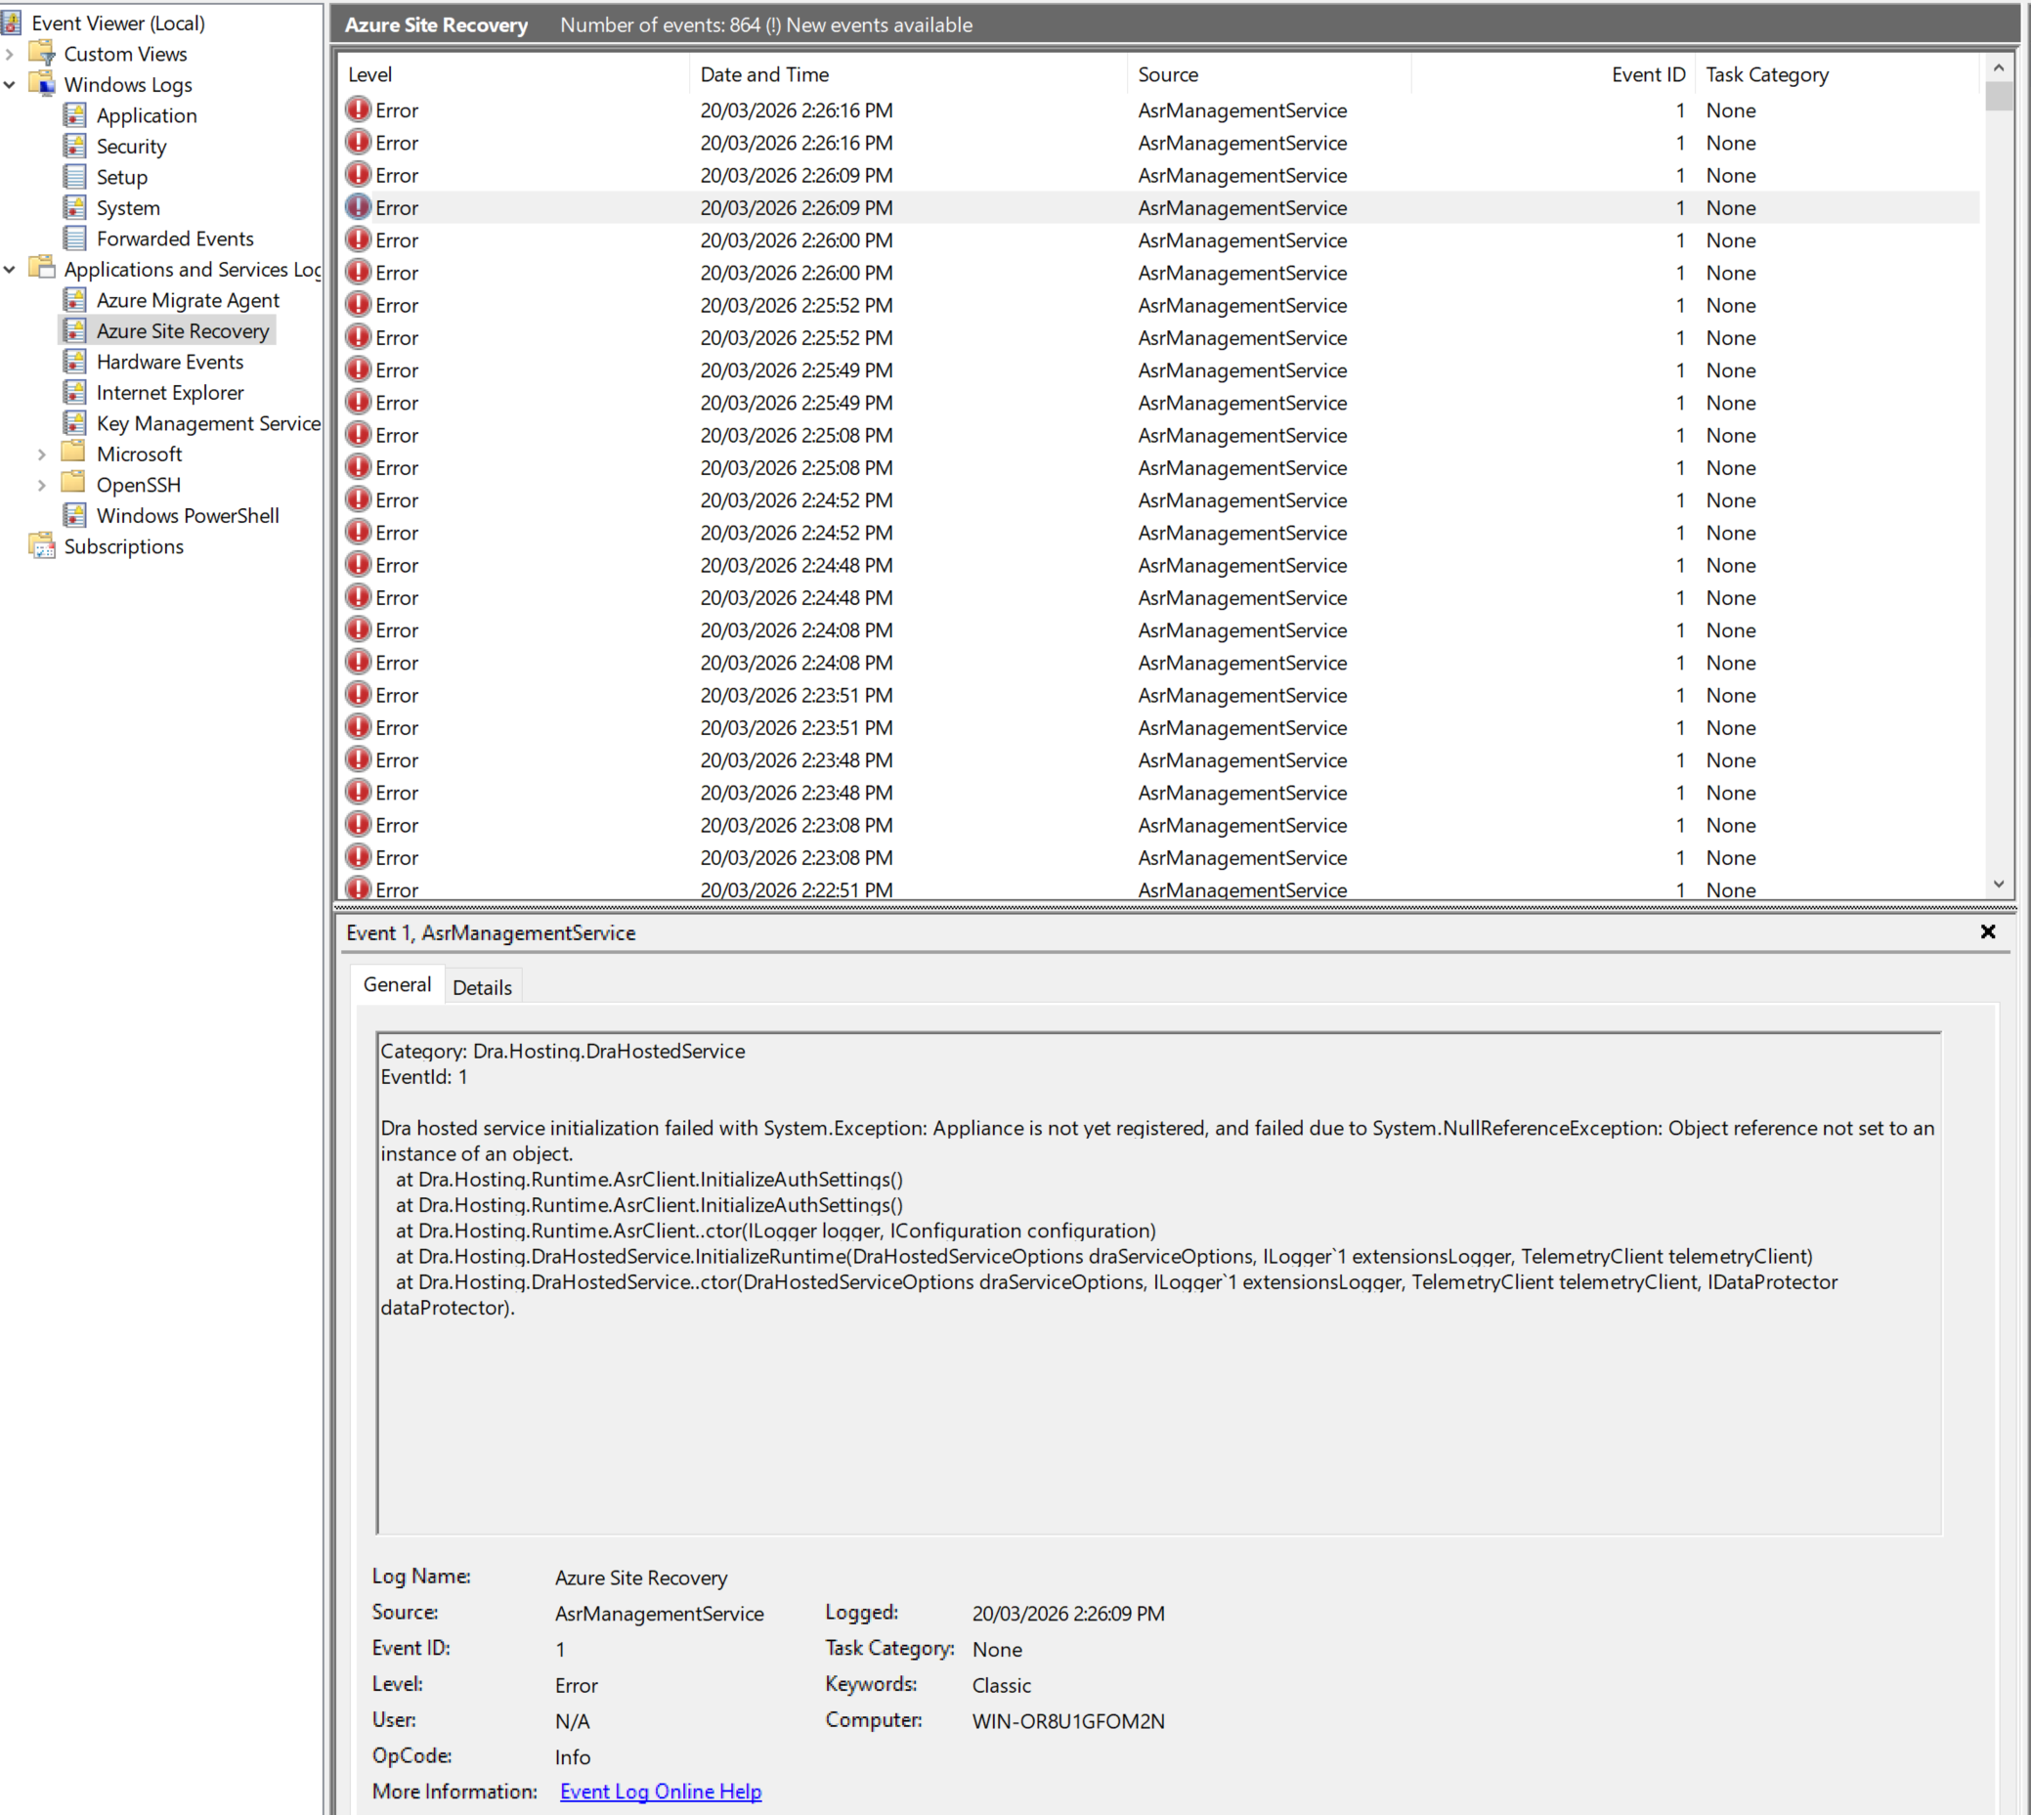Sort the list by the Date and Time column header

click(763, 75)
